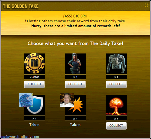Click the Taken label under the starburst

point(75,125)
